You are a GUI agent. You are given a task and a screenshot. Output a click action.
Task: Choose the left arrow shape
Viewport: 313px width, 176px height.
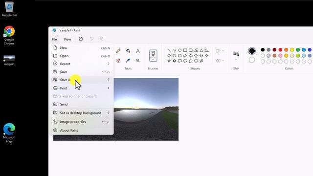[x=190, y=56]
